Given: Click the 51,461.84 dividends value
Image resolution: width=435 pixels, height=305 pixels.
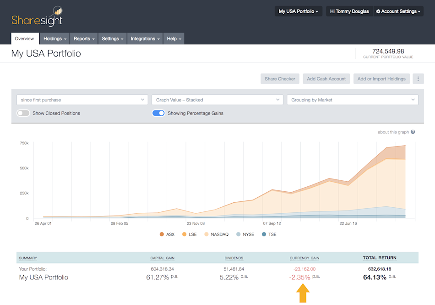Looking at the screenshot, I should (234, 269).
